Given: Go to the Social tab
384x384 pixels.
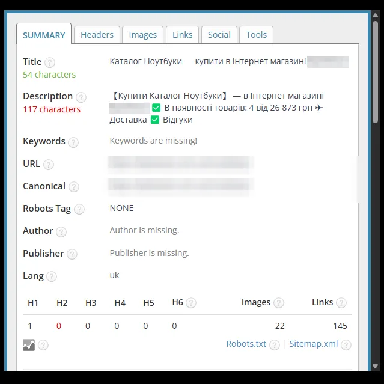Looking at the screenshot, I should tap(219, 35).
